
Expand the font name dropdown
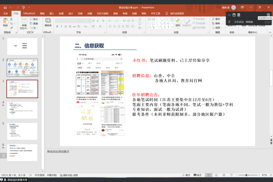[81, 21]
